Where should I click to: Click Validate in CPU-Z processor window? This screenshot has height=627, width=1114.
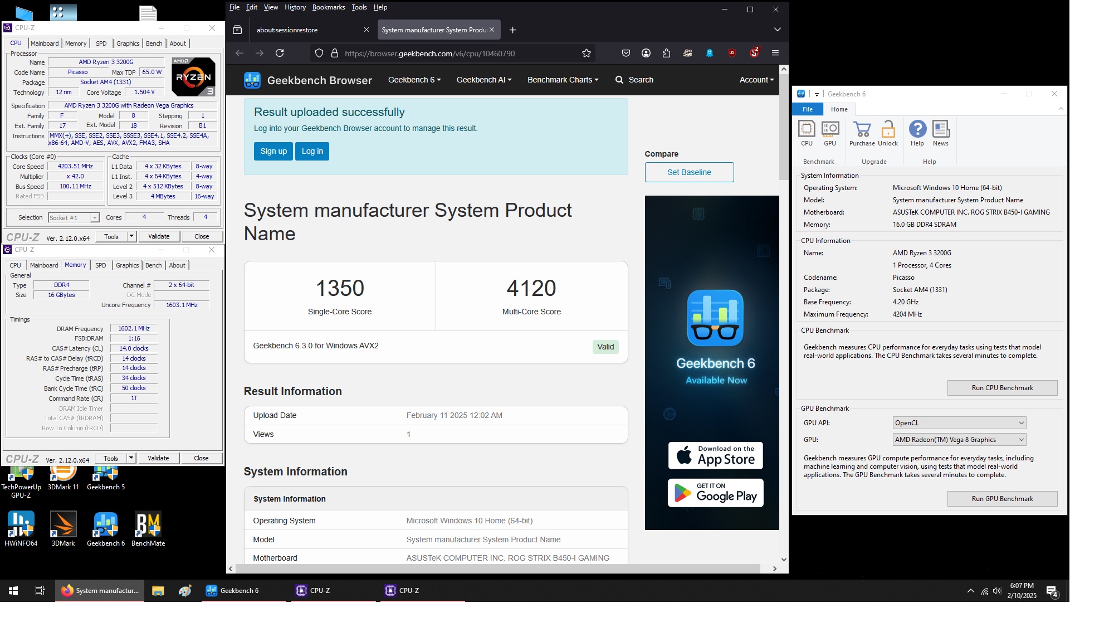[x=159, y=236]
